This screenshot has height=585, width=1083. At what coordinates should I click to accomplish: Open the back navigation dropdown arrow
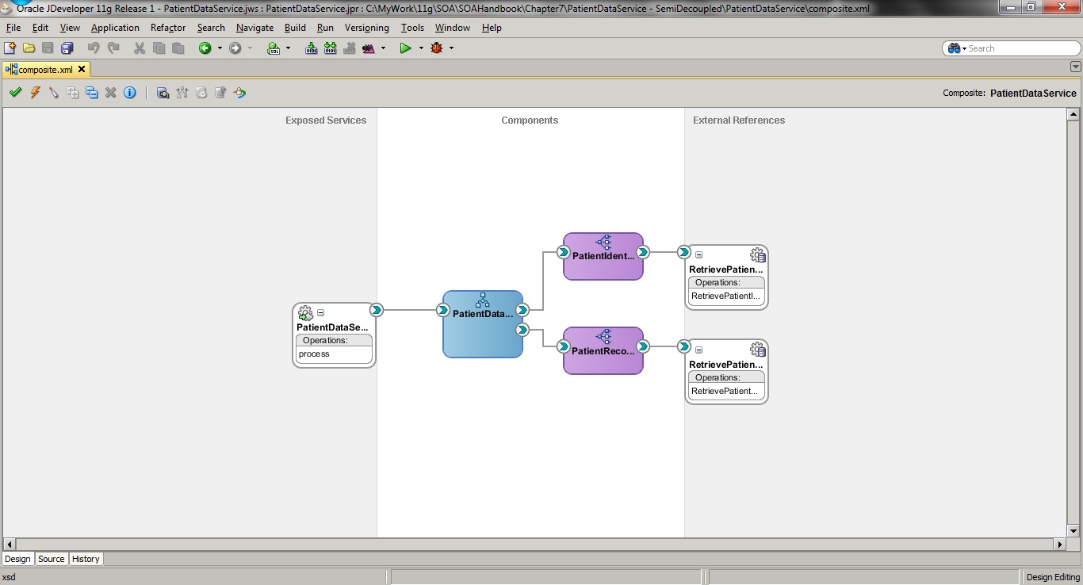(220, 48)
